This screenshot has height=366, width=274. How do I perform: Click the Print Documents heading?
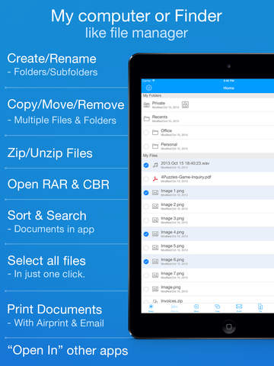(x=55, y=310)
